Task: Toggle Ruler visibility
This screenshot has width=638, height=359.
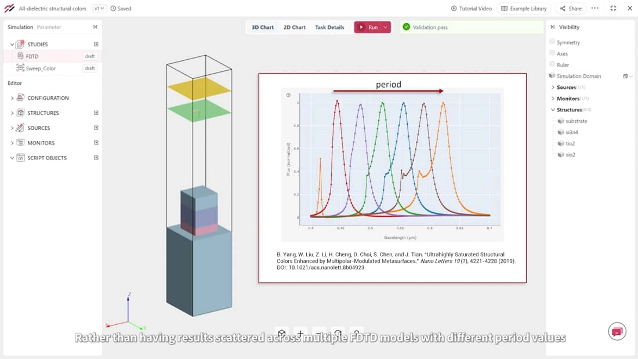Action: click(552, 65)
